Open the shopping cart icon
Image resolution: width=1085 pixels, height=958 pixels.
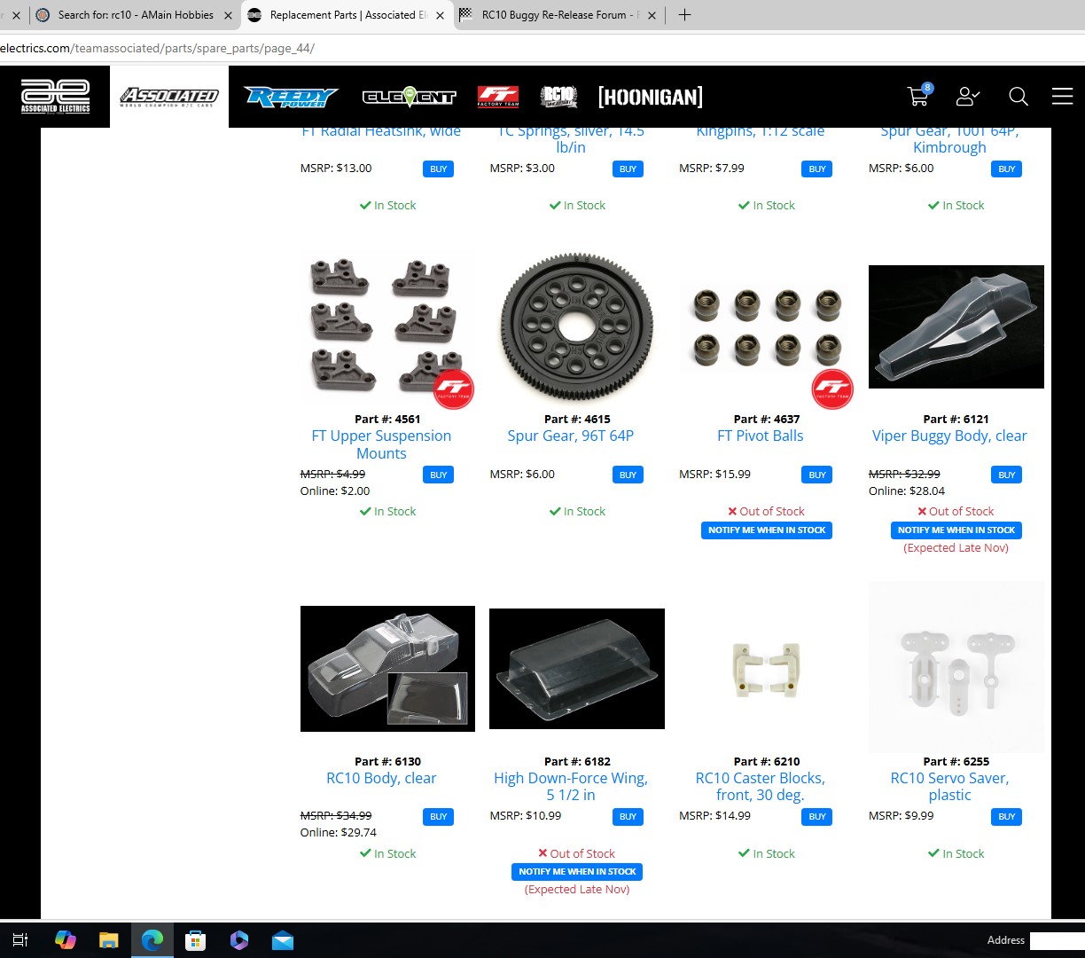click(x=920, y=95)
